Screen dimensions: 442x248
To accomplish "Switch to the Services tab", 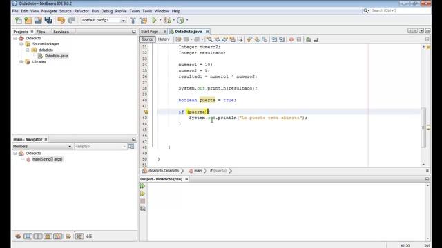I will (x=61, y=32).
